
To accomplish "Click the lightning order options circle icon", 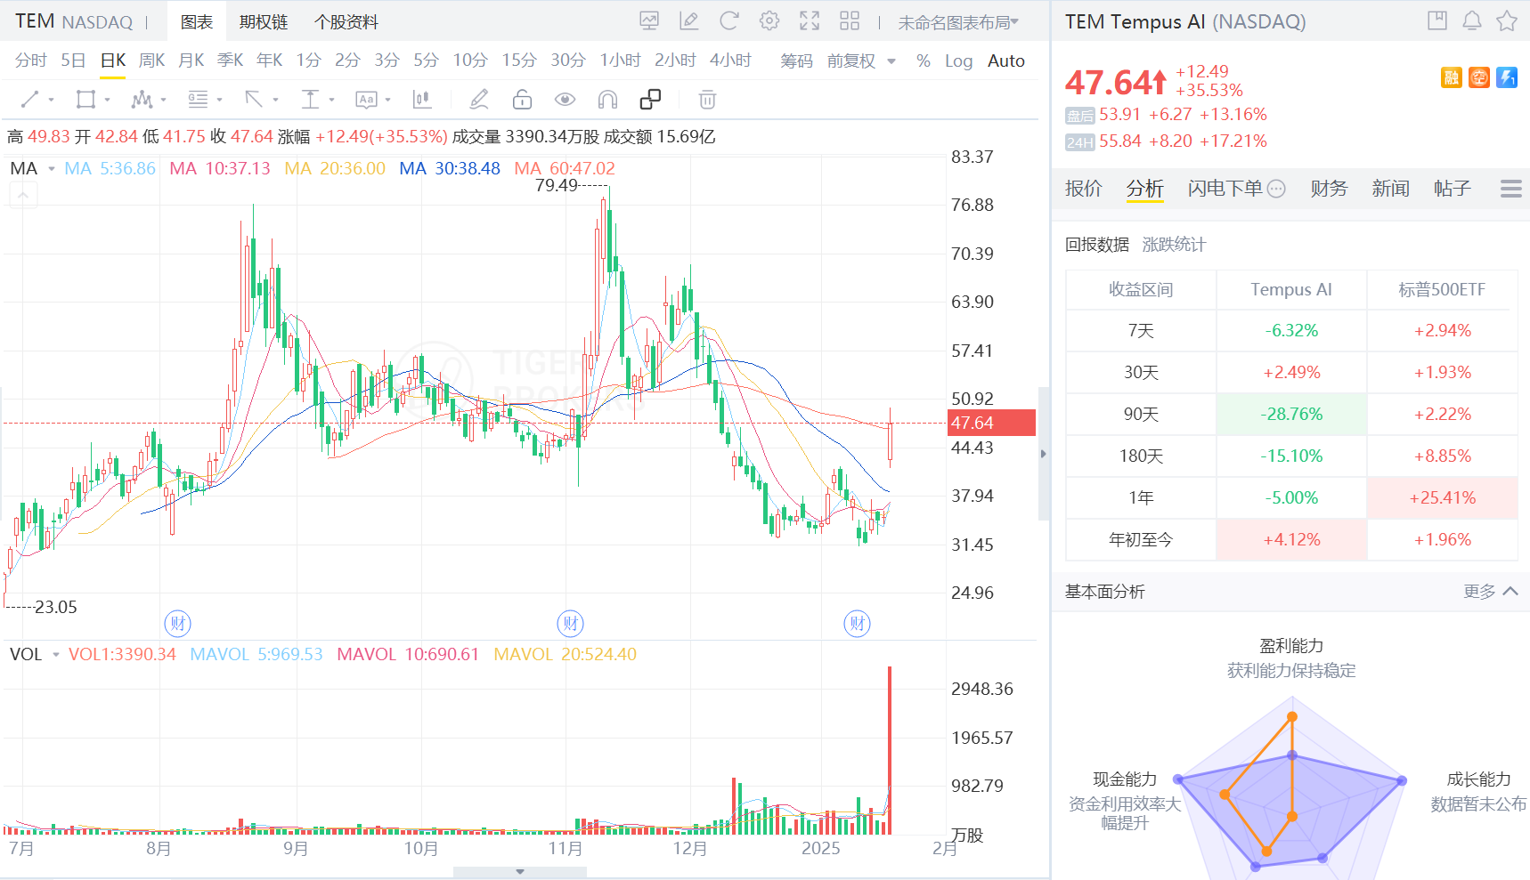I will (1276, 189).
